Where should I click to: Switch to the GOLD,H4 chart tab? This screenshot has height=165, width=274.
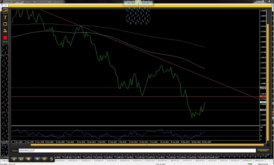tap(224, 161)
